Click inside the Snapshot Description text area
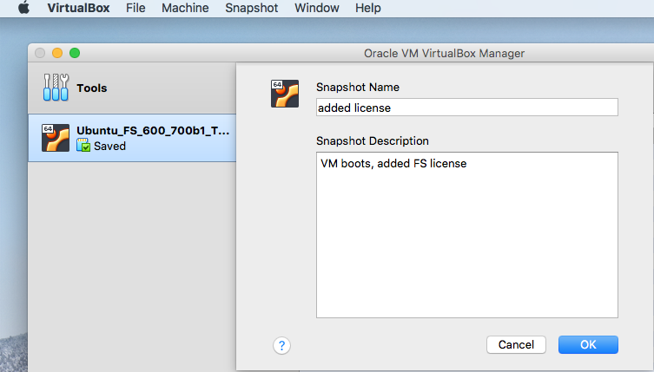Viewport: 654px width, 372px height. [x=466, y=234]
